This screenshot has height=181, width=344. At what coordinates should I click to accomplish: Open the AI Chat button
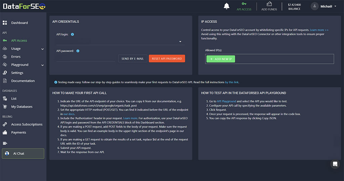tap(23, 153)
